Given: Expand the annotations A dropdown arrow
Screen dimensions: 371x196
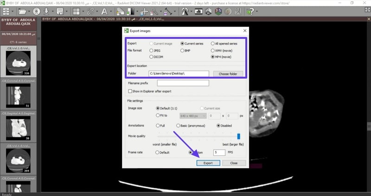Looking at the screenshot, I should click(x=110, y=11).
